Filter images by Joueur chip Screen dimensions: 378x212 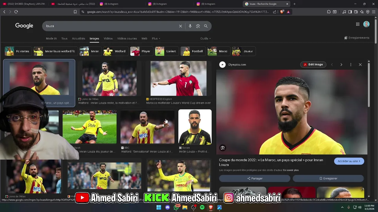point(244,51)
